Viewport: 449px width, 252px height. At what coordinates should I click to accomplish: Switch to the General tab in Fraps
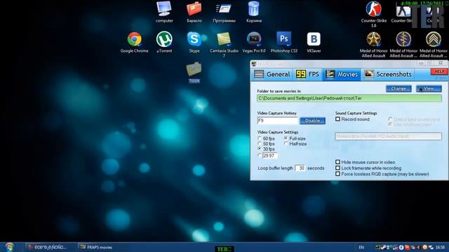coord(272,74)
